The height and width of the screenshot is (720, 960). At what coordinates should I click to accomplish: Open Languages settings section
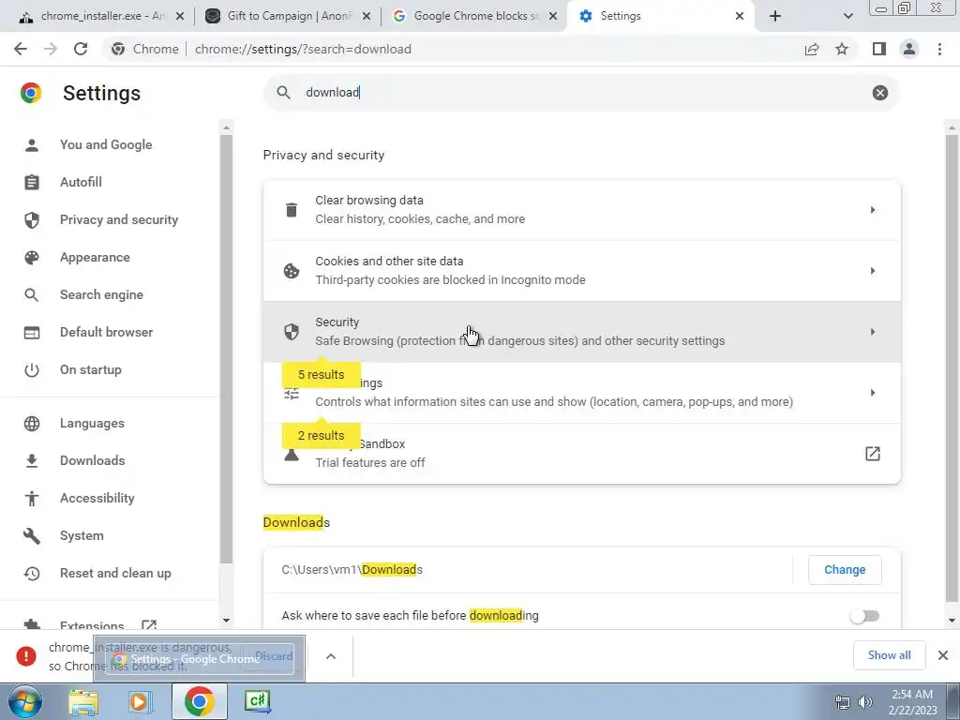pyautogui.click(x=92, y=423)
